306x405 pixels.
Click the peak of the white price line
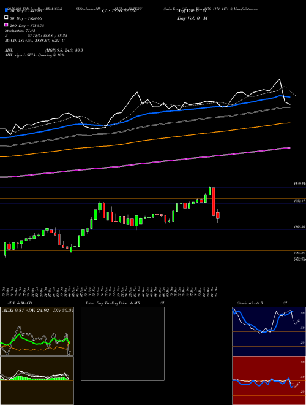pyautogui.click(x=280, y=79)
